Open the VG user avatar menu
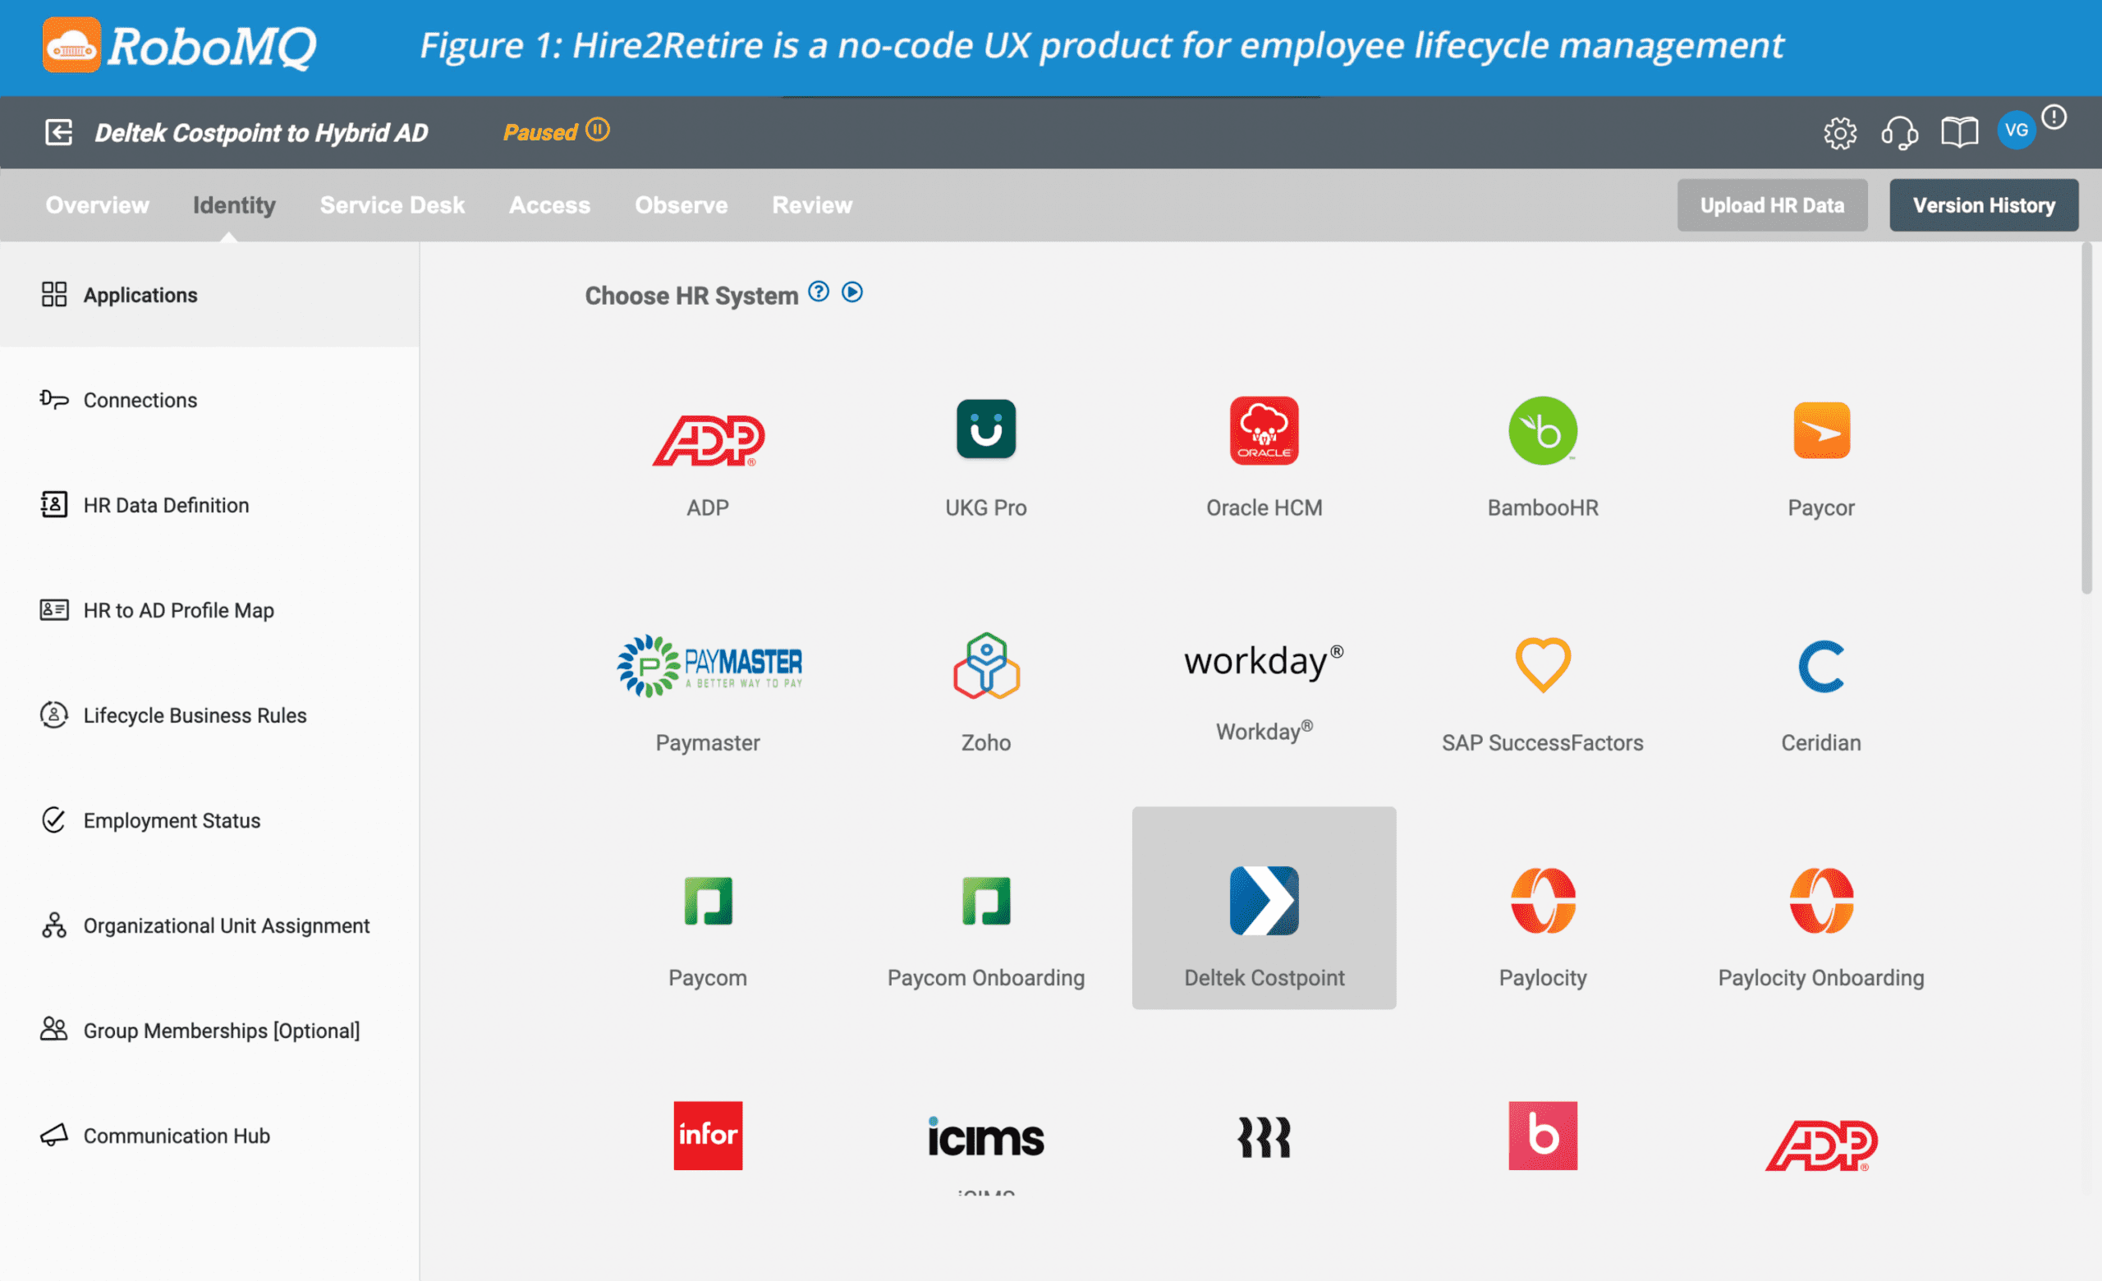2102x1281 pixels. click(2016, 131)
